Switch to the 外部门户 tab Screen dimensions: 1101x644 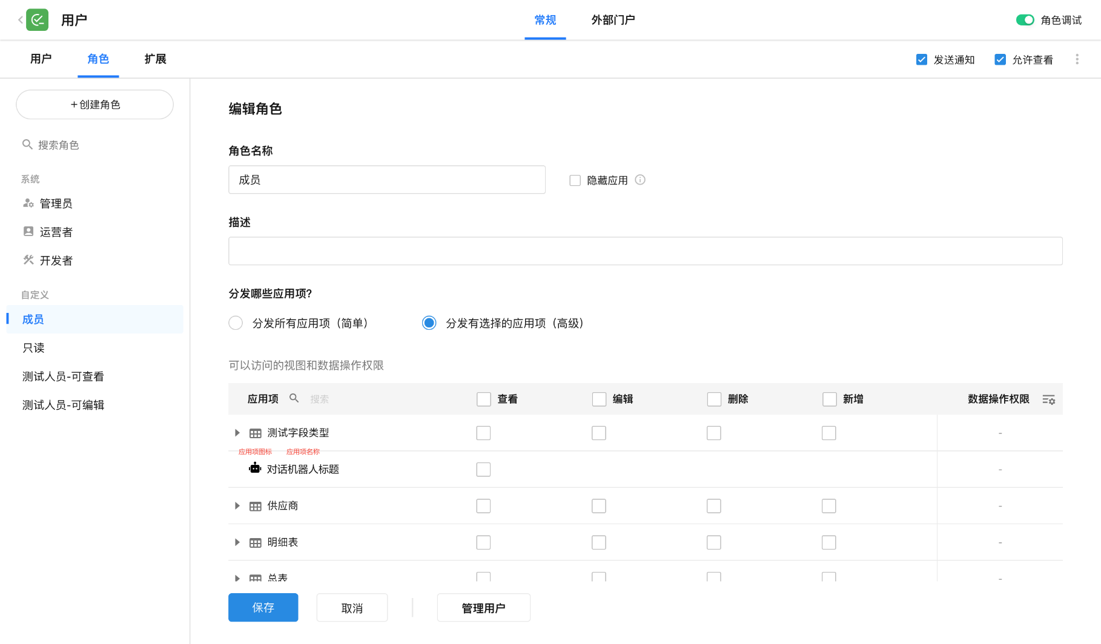point(613,20)
